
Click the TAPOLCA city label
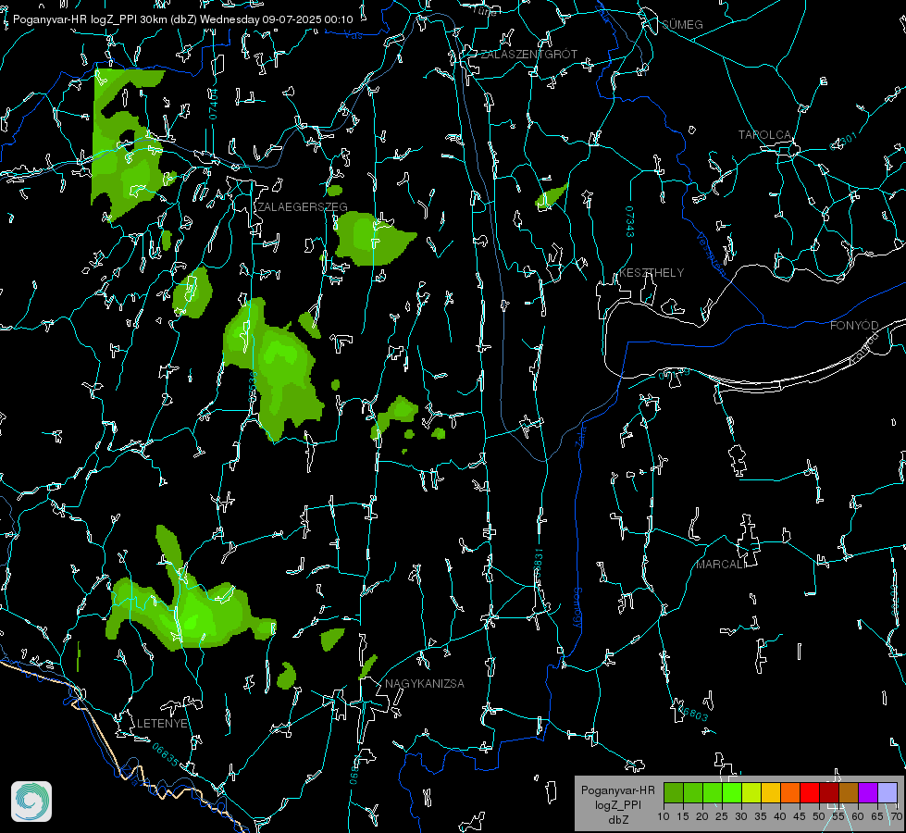pyautogui.click(x=764, y=135)
